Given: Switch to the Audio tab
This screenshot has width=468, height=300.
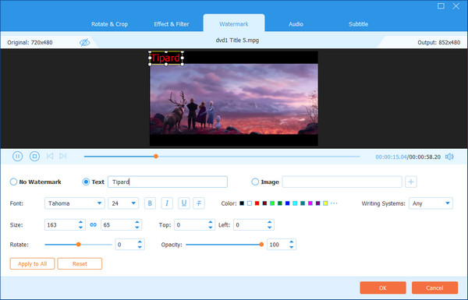Looking at the screenshot, I should click(296, 24).
